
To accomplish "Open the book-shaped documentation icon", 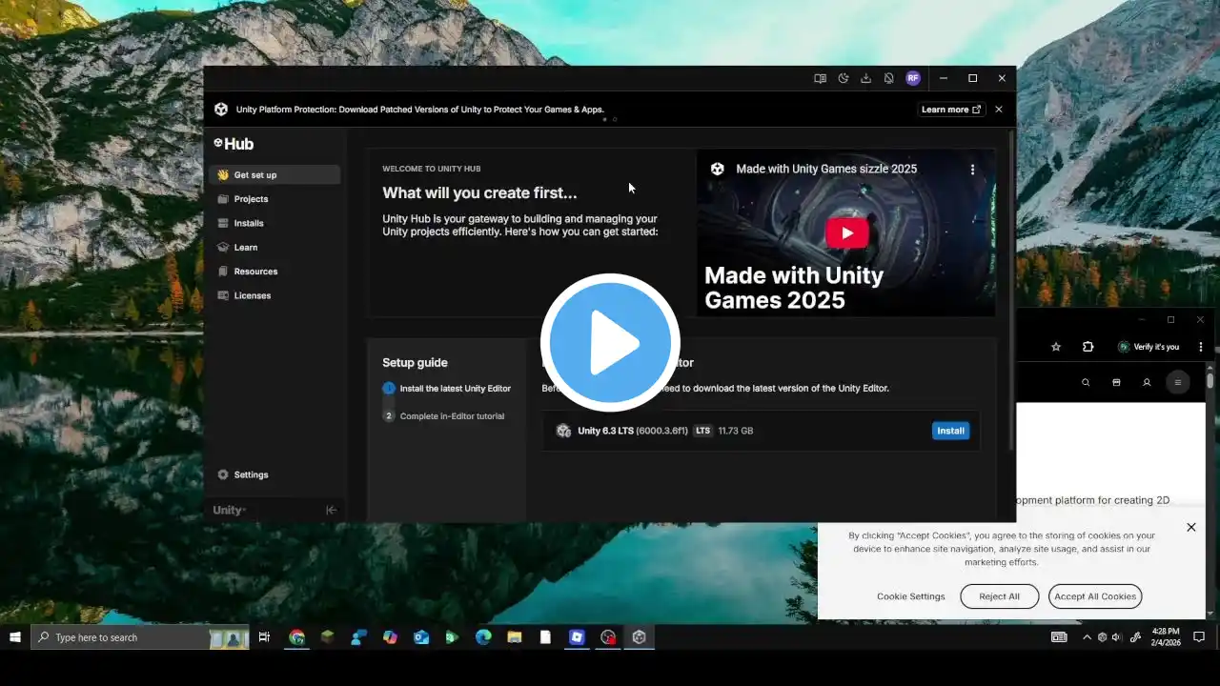I will point(820,78).
